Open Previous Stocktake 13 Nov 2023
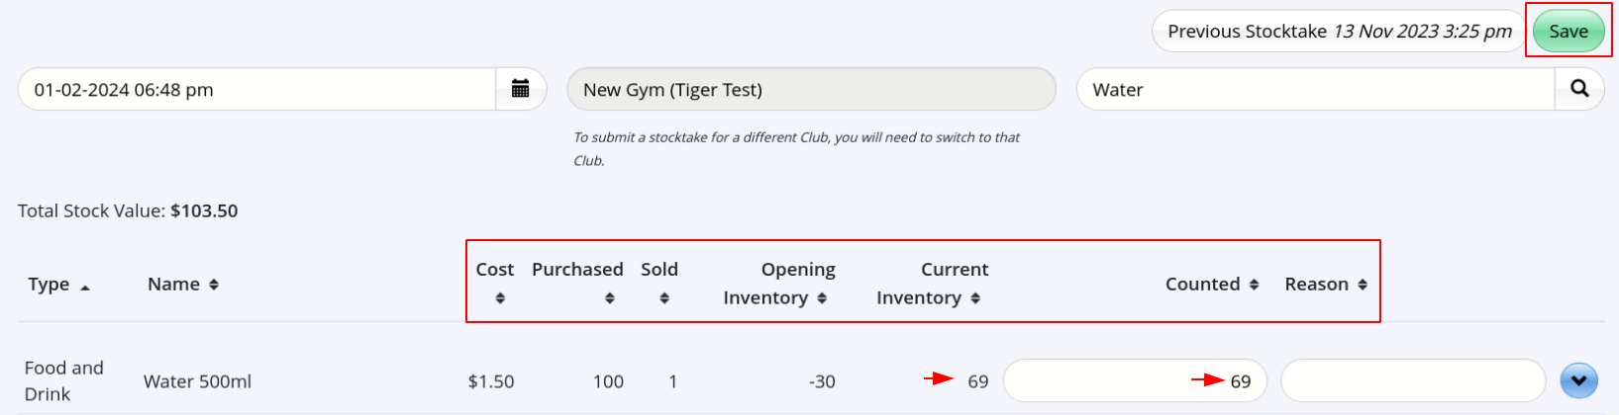Image resolution: width=1619 pixels, height=415 pixels. (1339, 32)
